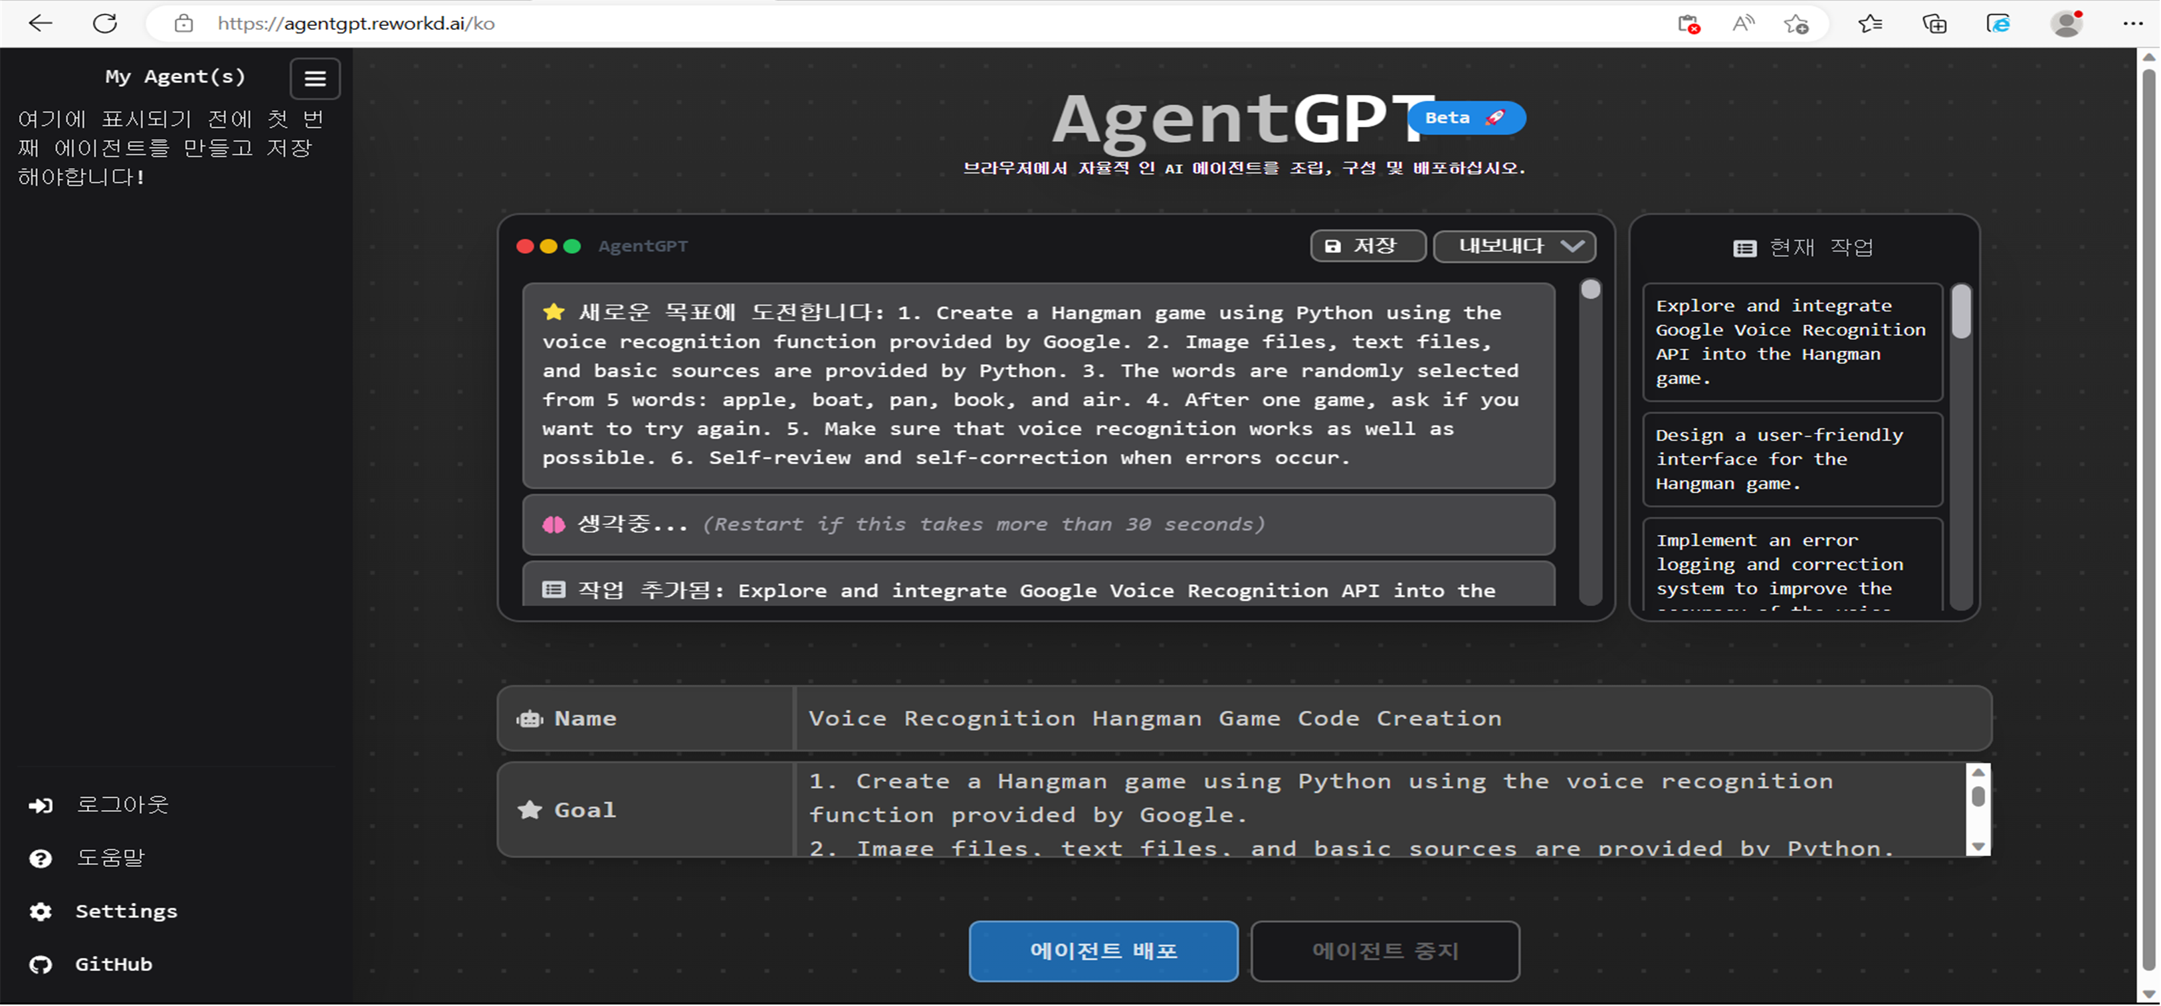Reload the page with the refresh icon
Screen dimensions: 2161x1006
105,23
